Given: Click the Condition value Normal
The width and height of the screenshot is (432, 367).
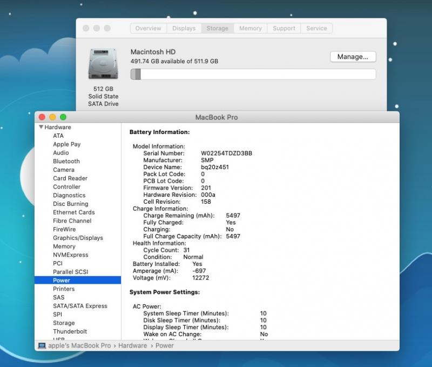Looking at the screenshot, I should tap(193, 257).
